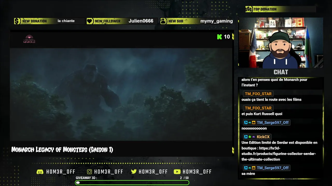Click H0M3R_OFF text next to Twitter
The height and width of the screenshot is (186, 332).
point(153,172)
